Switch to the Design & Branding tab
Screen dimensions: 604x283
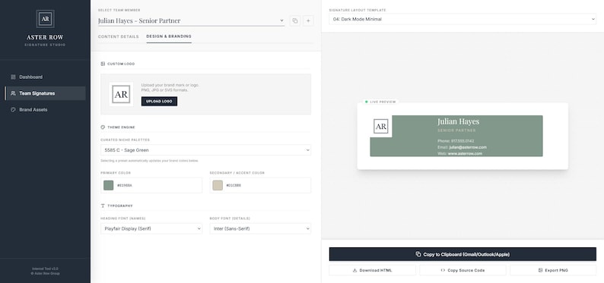(169, 36)
